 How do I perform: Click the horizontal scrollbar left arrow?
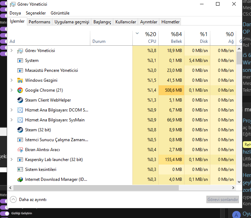click(10, 188)
